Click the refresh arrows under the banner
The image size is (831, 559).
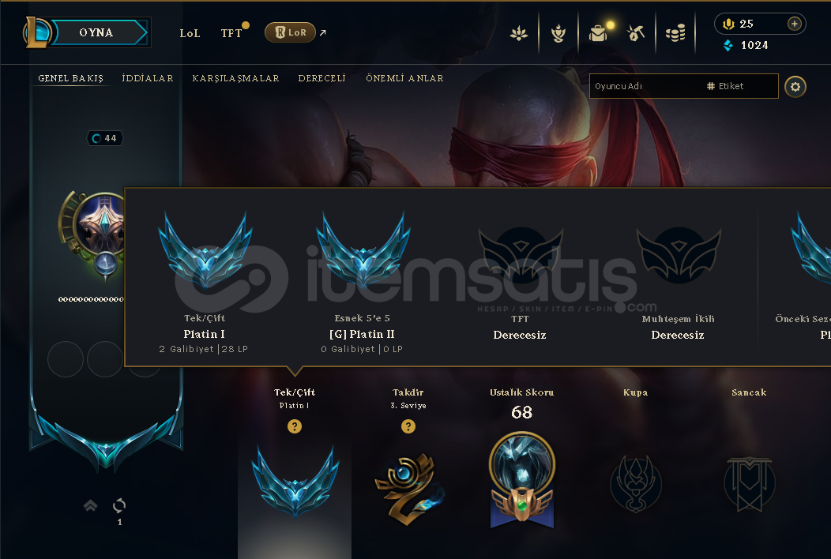pos(119,505)
